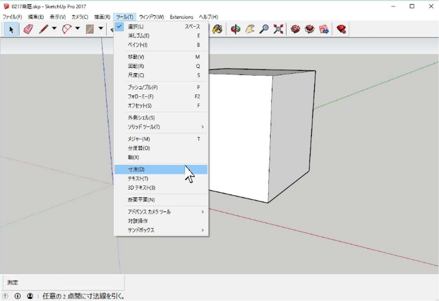Open the カメラ(C) menu
This screenshot has width=439, height=301.
click(x=80, y=17)
